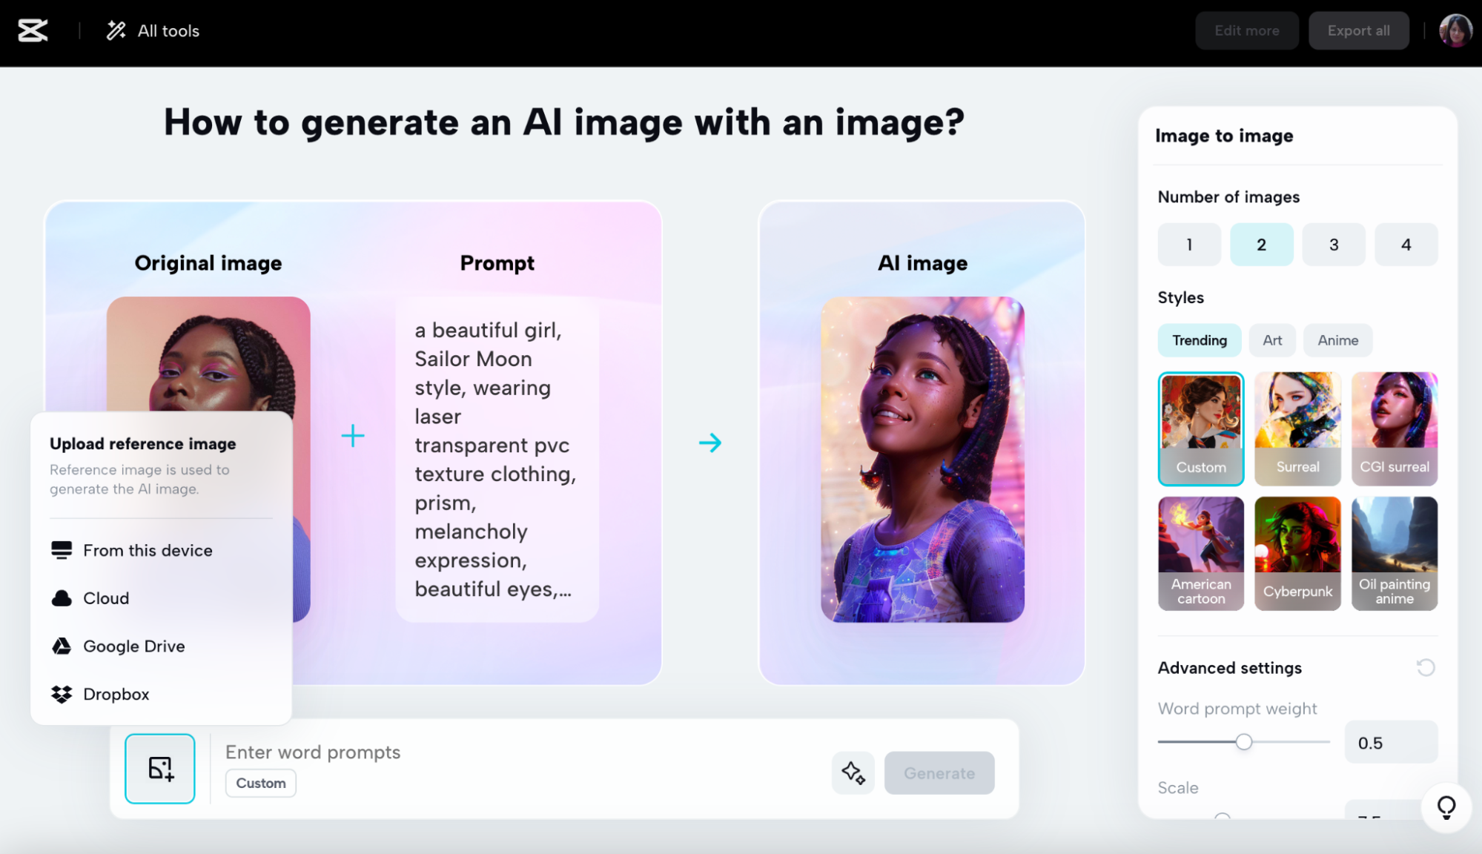
Task: Select Dropbox as upload source
Action: point(116,694)
